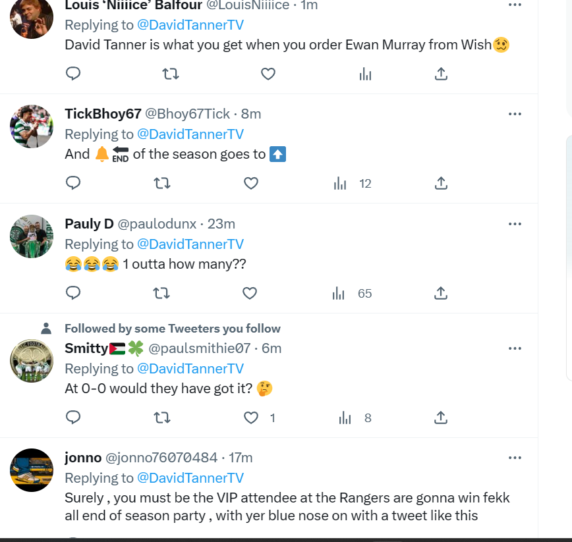572x542 pixels.
Task: Share Louis Balfour's tweet
Action: click(x=441, y=74)
